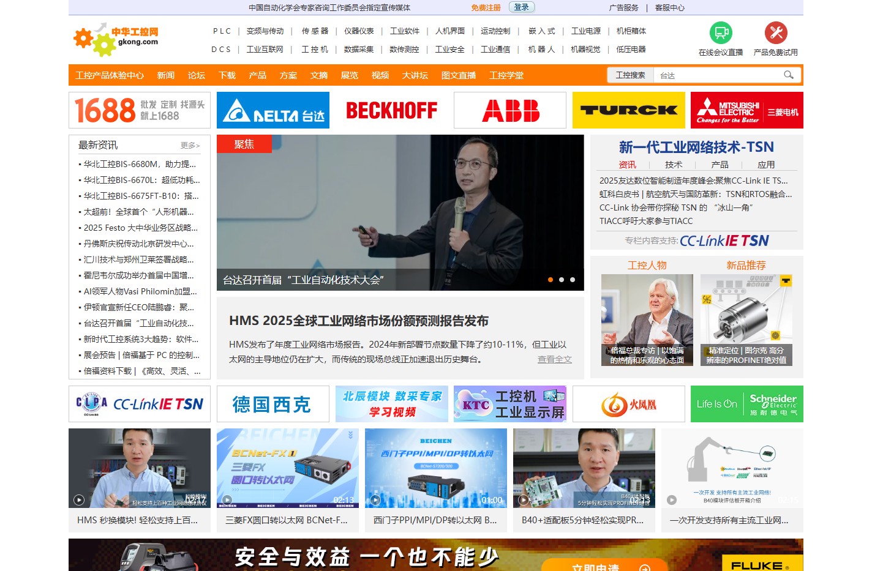This screenshot has height=571, width=872.
Task: Open the DCS category link
Action: coord(221,49)
